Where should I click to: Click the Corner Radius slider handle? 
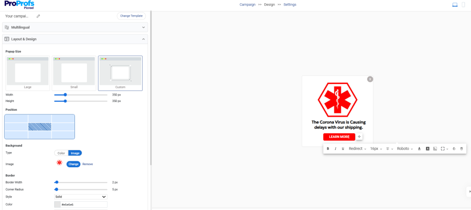point(57,190)
